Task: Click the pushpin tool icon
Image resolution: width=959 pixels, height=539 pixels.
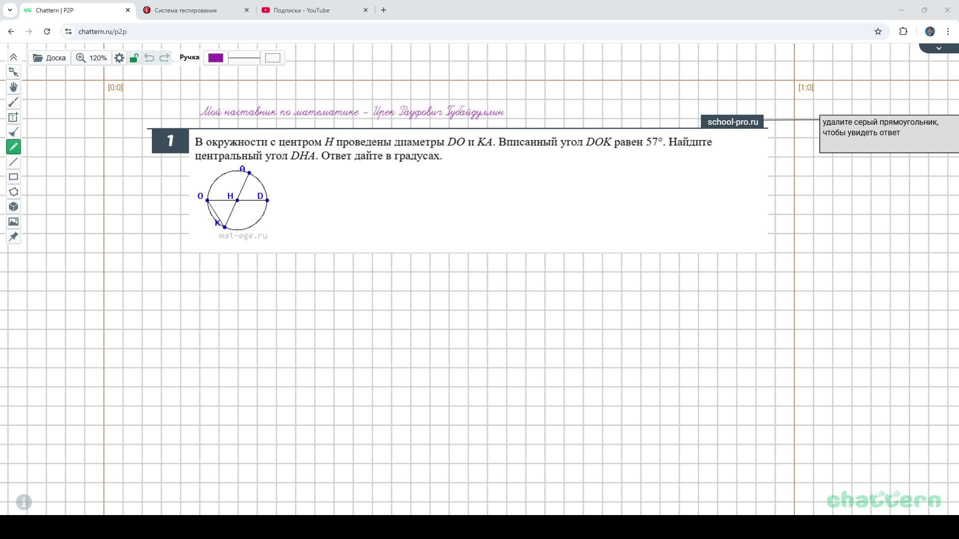Action: pos(13,237)
